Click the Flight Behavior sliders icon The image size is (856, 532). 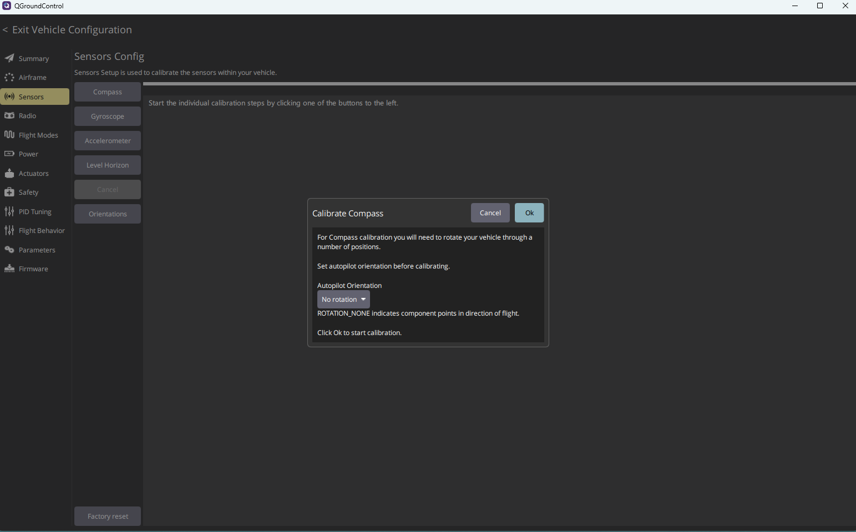(x=9, y=230)
